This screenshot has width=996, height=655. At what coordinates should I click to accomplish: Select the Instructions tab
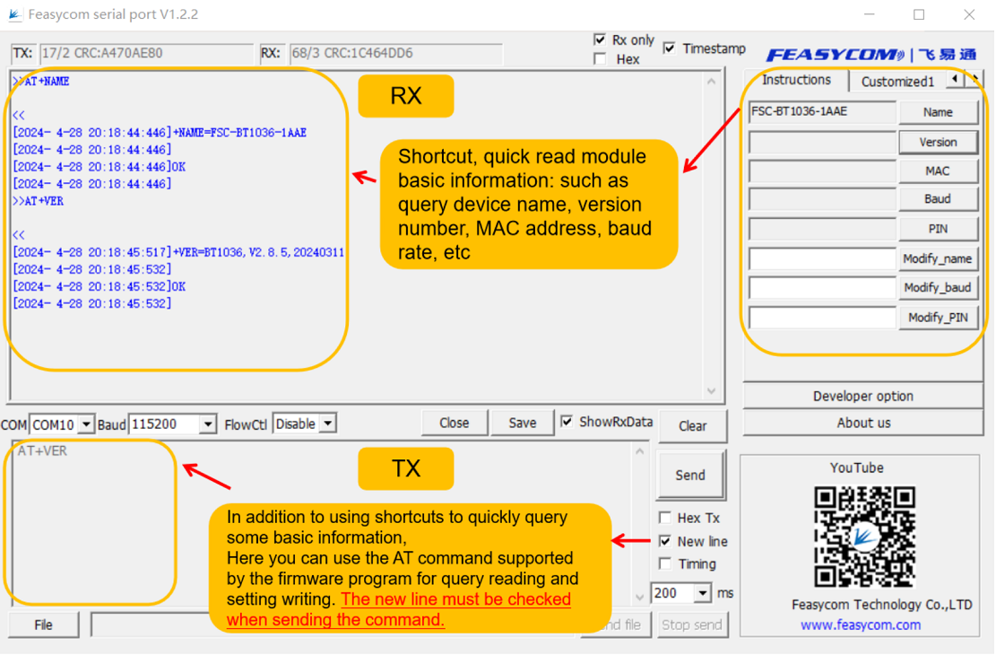click(x=796, y=80)
